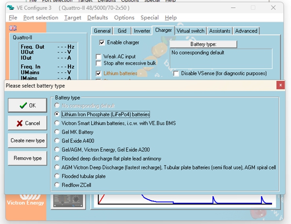Click the Victron Energy logo

(x=25, y=200)
